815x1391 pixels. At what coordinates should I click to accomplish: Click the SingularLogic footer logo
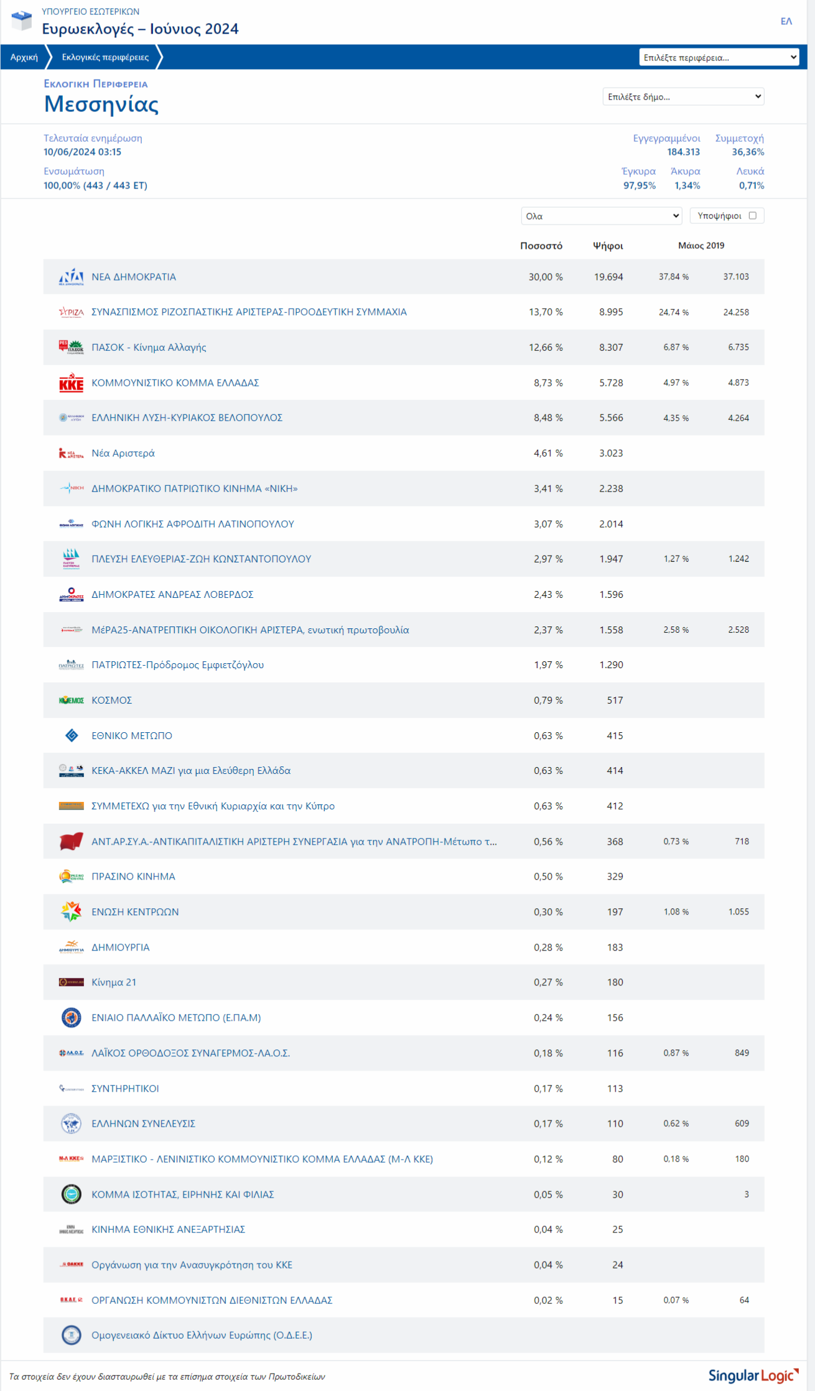[753, 1375]
